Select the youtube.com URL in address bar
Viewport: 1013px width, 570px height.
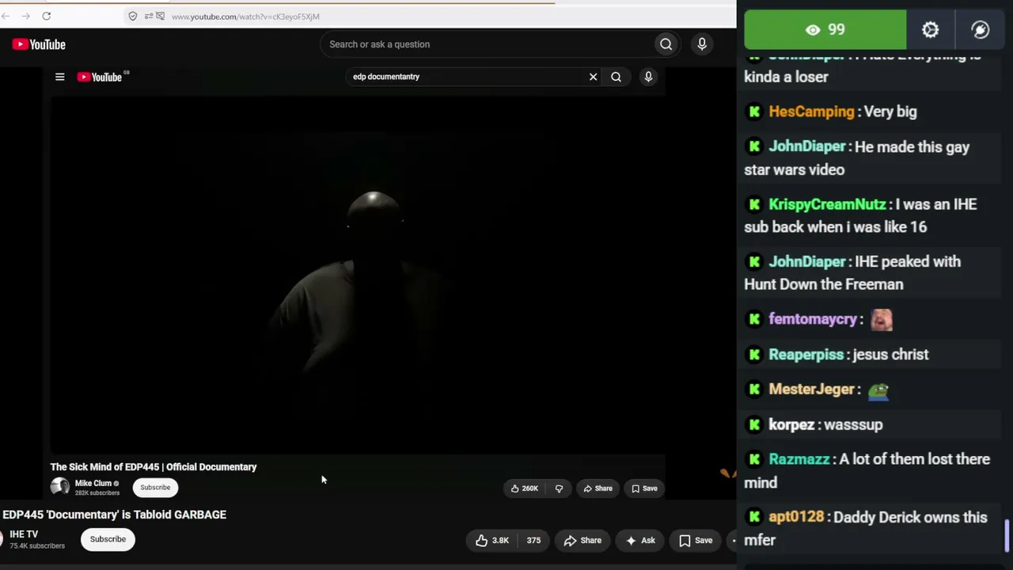(245, 17)
